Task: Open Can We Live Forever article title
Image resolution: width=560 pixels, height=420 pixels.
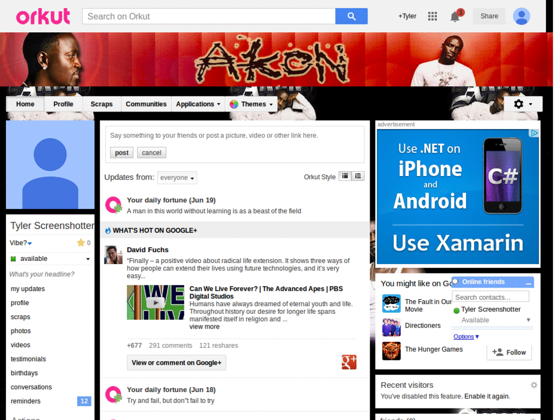Action: (266, 293)
